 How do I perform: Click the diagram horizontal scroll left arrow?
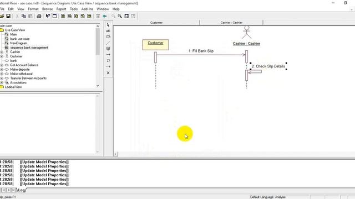[x=115, y=154]
